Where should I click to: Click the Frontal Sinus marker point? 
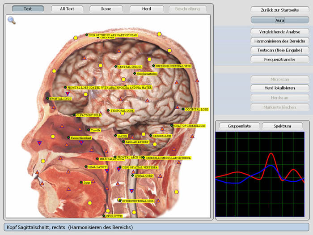tap(48, 98)
